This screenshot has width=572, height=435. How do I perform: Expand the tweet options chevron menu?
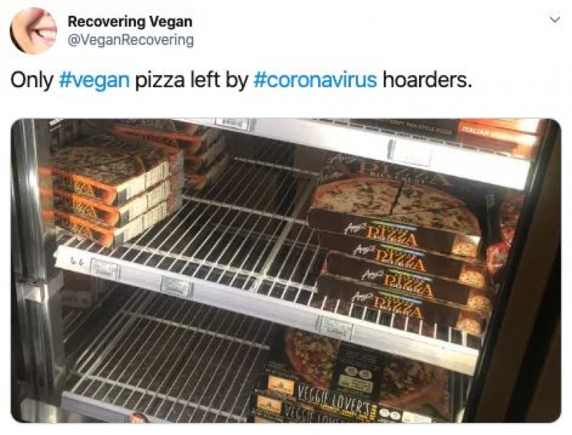click(x=555, y=20)
